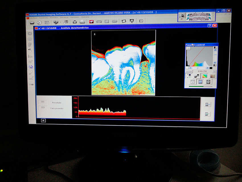Click the CD disc toolbar icon
Image resolution: width=242 pixels, height=182 pixels.
39,22
